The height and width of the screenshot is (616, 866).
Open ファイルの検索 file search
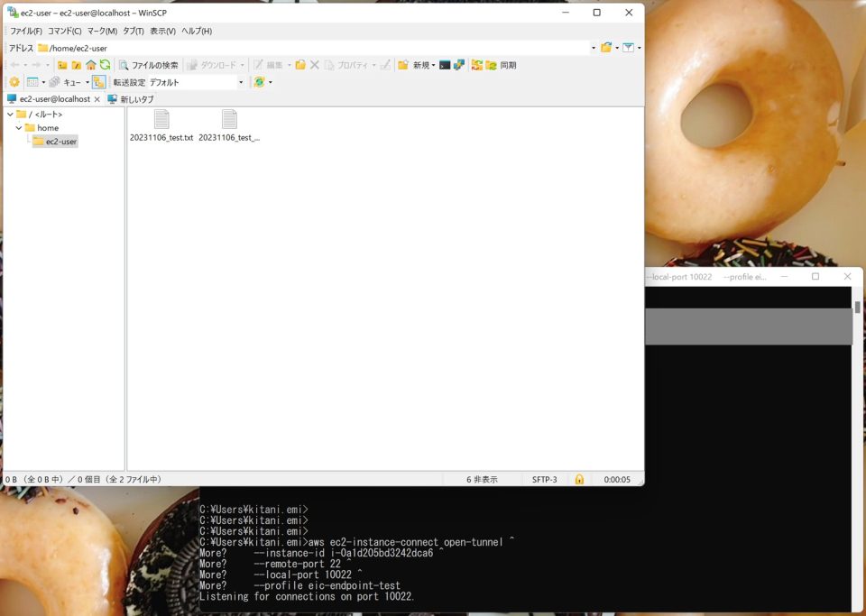pos(149,65)
